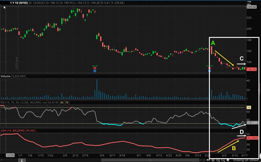
Task: Click the H: 199.74 high price readout
Action: pos(66,3)
